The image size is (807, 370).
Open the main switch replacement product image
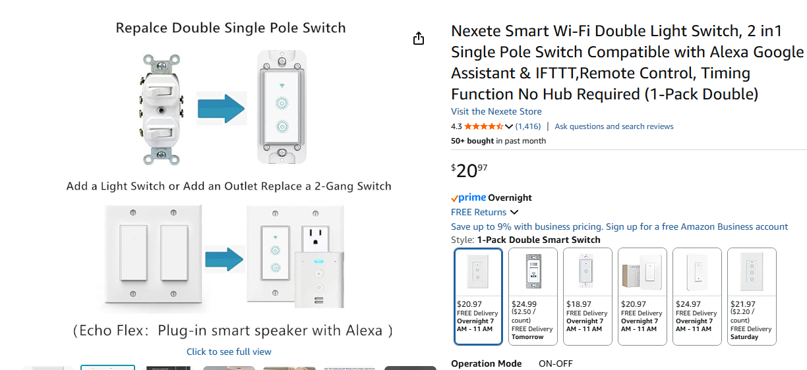(229, 178)
